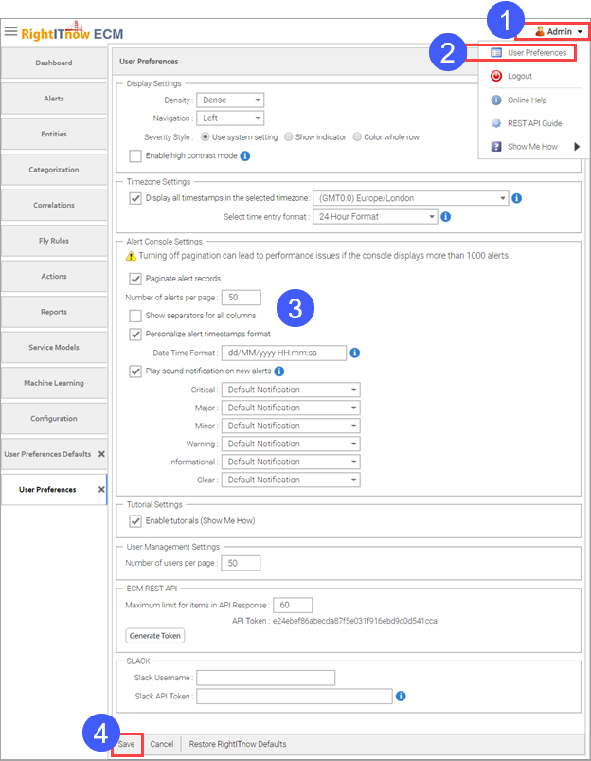The width and height of the screenshot is (591, 761).
Task: Open the Density dropdown
Action: pos(230,100)
